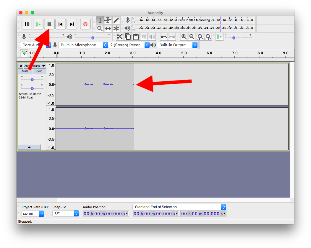311x248 pixels.
Task: Click the Pause button
Action: 27,24
